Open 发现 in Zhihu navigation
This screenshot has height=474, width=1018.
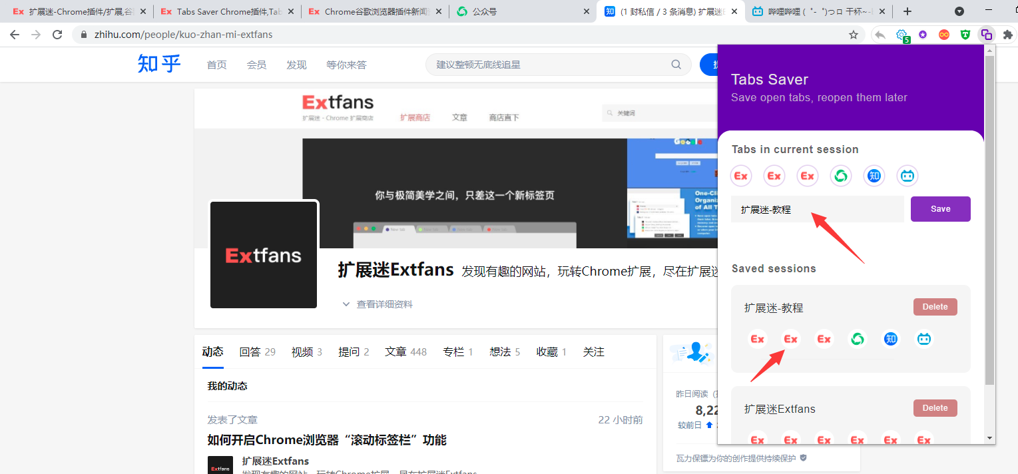[296, 65]
